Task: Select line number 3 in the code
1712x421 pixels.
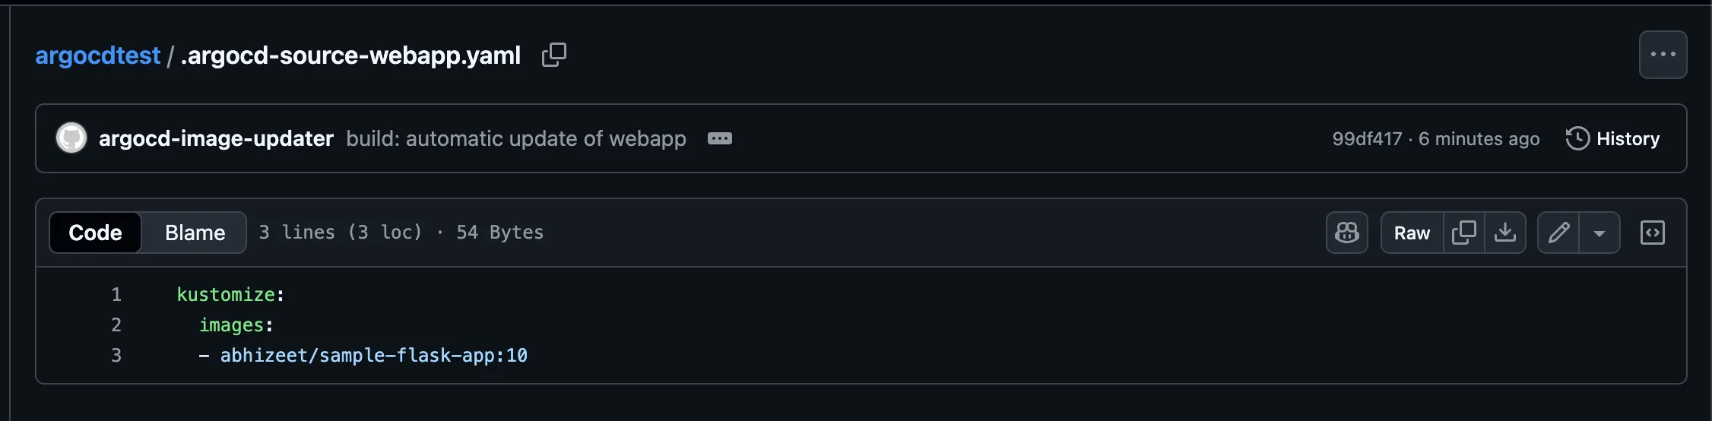Action: pos(116,355)
